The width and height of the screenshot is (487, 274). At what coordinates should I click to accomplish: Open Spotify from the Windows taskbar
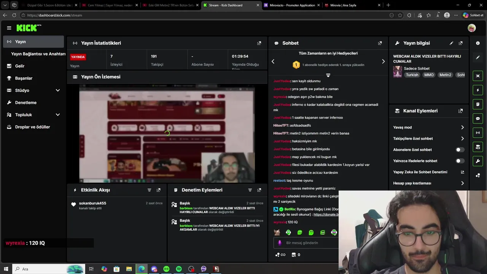(179, 269)
